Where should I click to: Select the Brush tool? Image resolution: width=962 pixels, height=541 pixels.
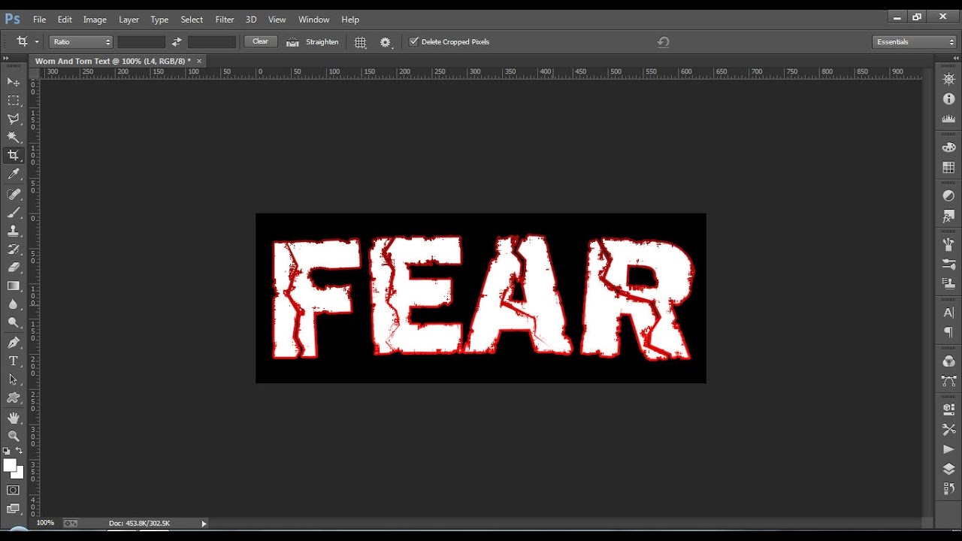click(x=14, y=213)
